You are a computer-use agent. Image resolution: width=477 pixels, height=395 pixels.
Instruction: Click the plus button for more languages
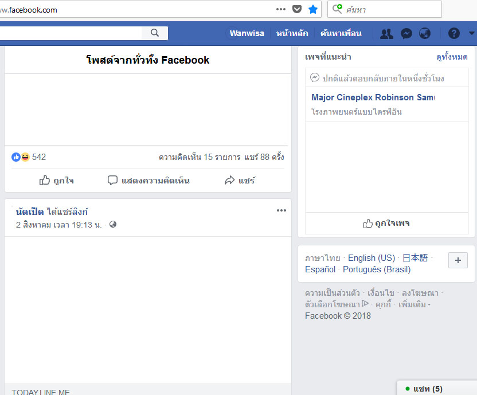pos(458,260)
